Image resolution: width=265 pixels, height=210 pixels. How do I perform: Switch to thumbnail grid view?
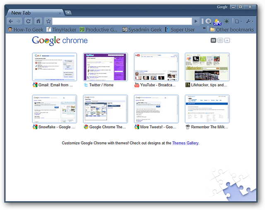[x=213, y=41]
